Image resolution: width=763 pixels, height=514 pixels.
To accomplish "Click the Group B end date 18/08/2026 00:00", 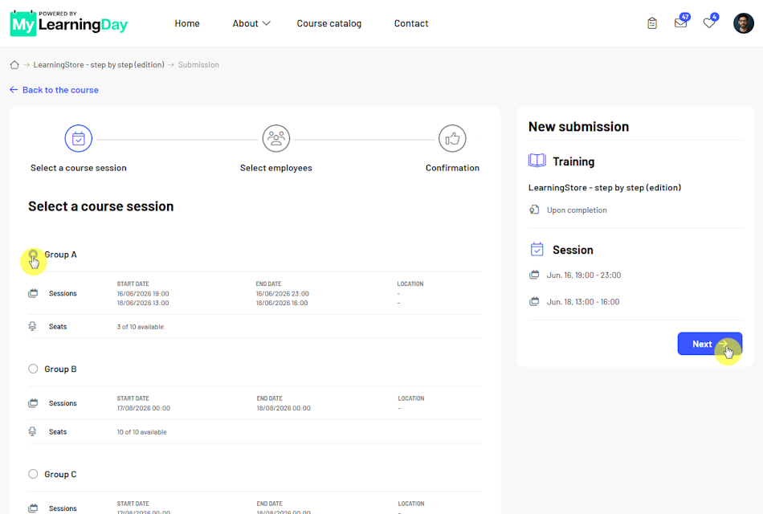I will click(284, 408).
